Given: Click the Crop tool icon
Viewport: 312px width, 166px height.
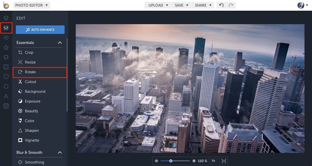Looking at the screenshot, I should click(20, 52).
